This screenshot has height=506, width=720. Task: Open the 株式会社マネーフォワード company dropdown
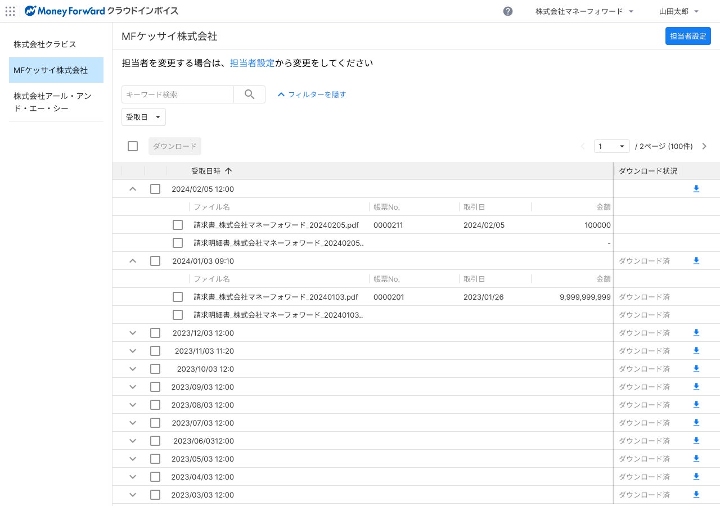point(584,11)
